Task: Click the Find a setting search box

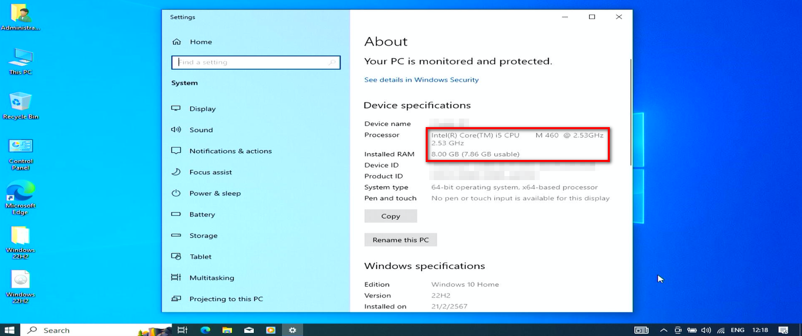Action: 256,62
